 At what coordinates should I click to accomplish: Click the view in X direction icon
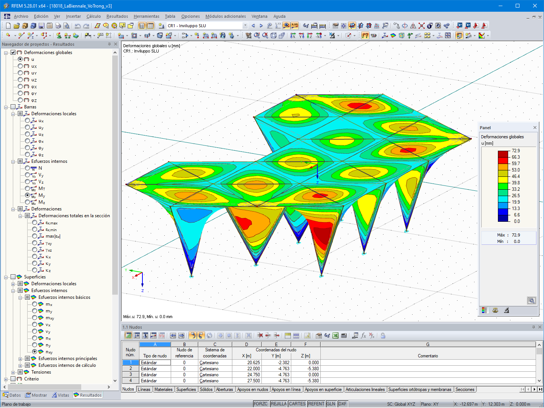[x=293, y=36]
